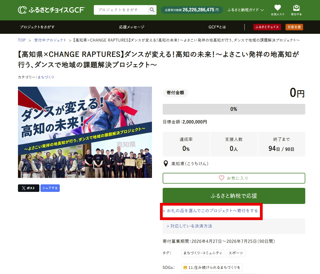Click the 寄付募集期間 date range text
This screenshot has height=274, width=320.
click(x=219, y=241)
